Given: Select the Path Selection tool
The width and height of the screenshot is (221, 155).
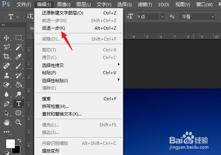Looking at the screenshot, I should (7, 113).
